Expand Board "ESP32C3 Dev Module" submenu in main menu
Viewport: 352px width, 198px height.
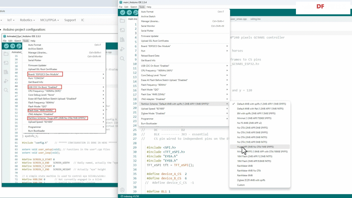(184, 46)
